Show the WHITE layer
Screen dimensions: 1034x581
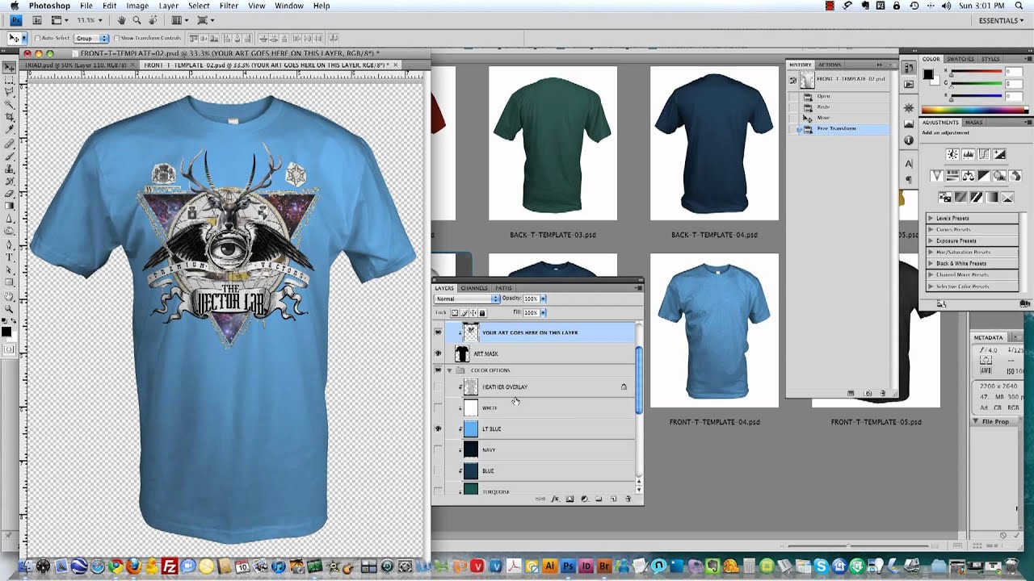click(x=439, y=408)
